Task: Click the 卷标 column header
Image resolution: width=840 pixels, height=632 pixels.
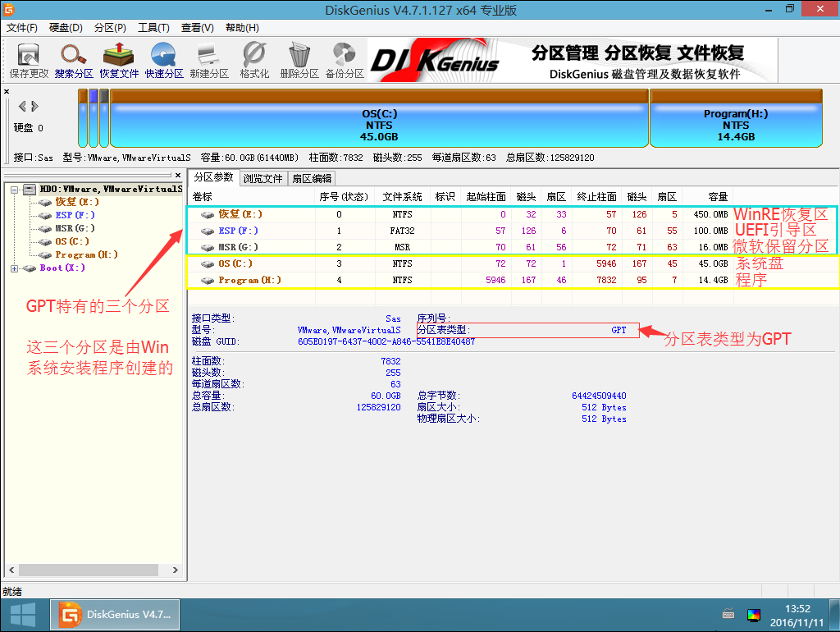Action: coord(251,197)
